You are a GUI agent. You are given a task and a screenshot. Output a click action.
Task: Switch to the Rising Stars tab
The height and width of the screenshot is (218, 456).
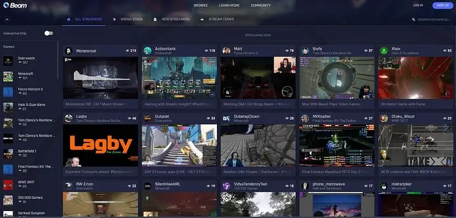tap(128, 20)
